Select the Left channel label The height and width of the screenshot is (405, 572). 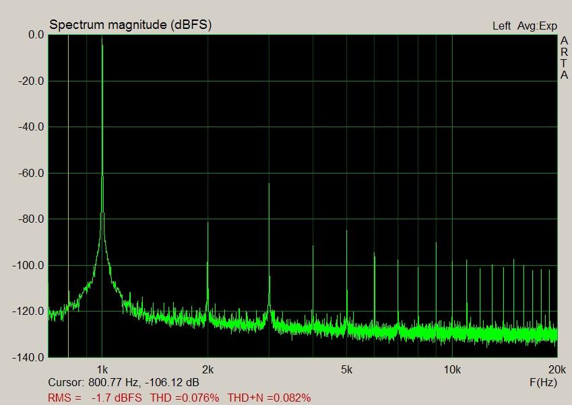click(x=501, y=26)
